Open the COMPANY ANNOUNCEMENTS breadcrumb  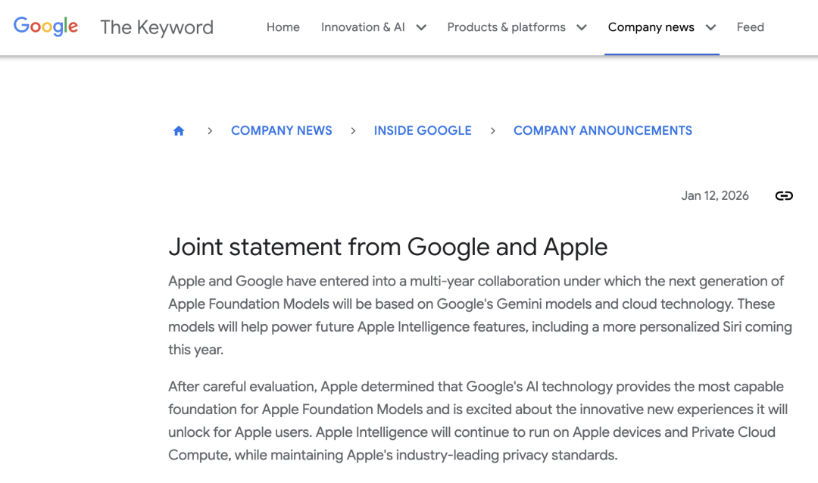click(x=603, y=130)
